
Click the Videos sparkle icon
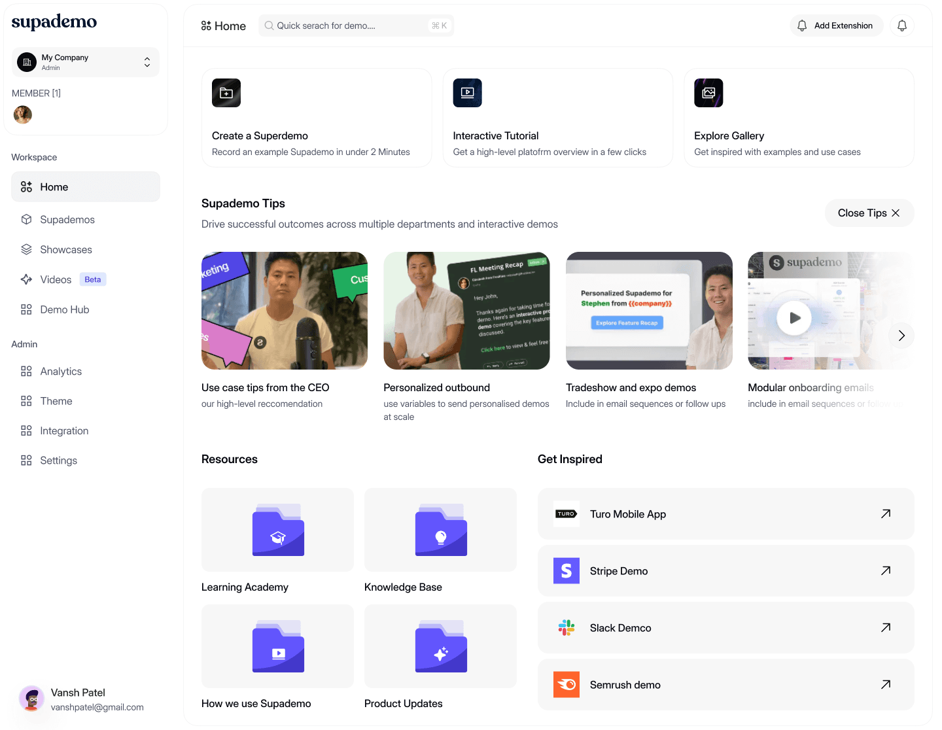(26, 280)
